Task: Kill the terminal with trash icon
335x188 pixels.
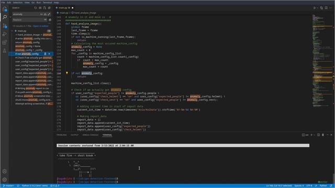Action: [x=323, y=135]
